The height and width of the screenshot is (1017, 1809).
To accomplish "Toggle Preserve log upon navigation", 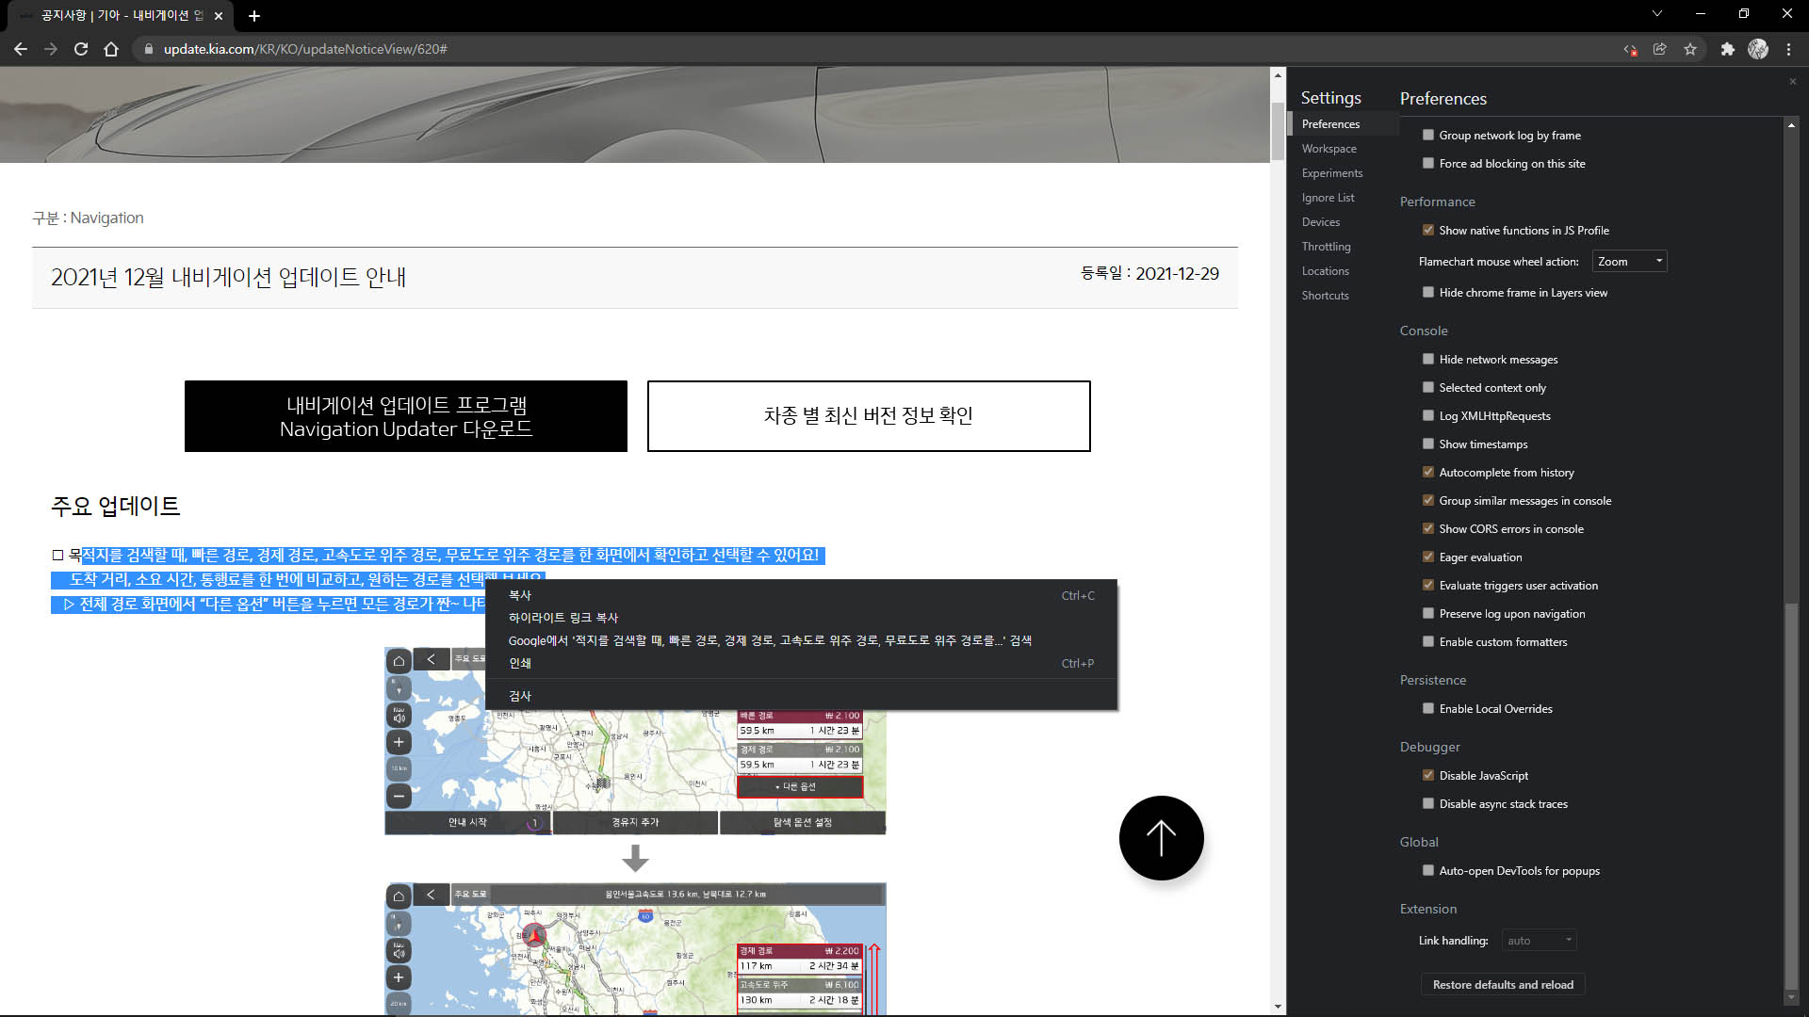I will point(1428,613).
